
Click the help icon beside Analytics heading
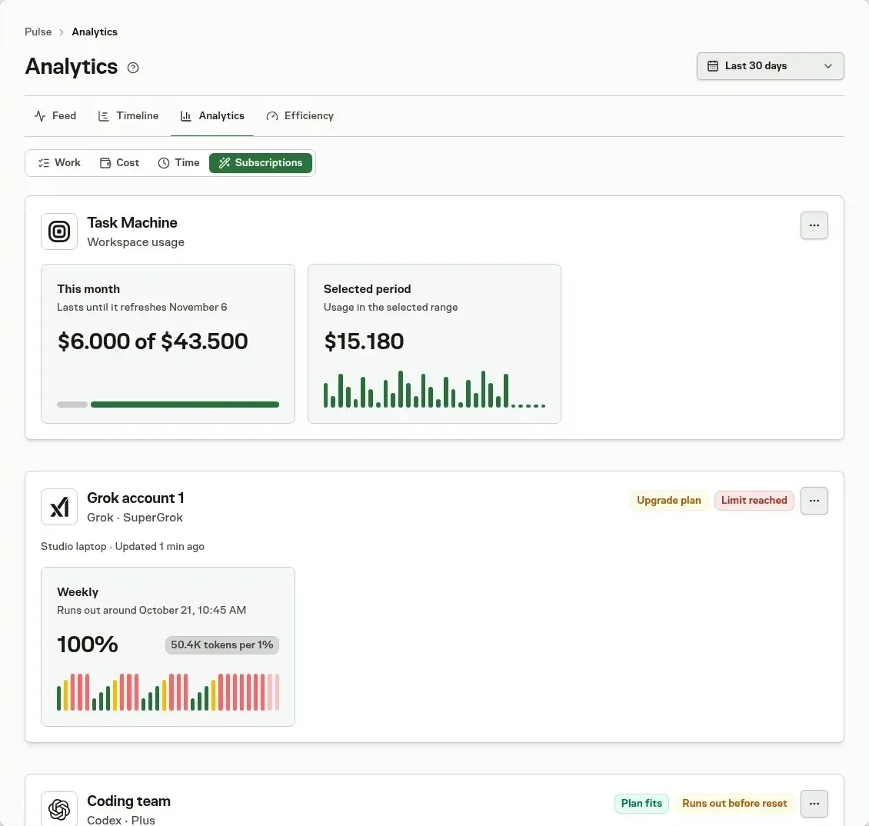coord(133,68)
